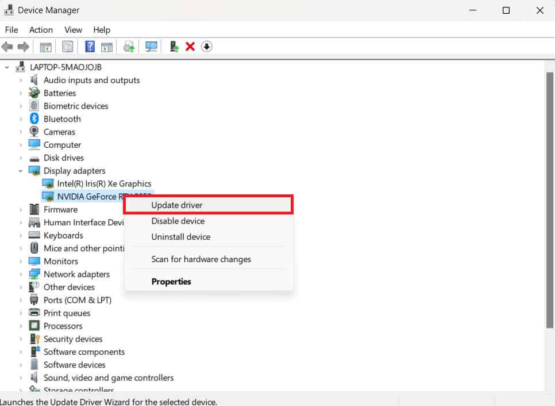Click the Update device drivers toolbar icon
The image size is (555, 406).
pyautogui.click(x=128, y=46)
